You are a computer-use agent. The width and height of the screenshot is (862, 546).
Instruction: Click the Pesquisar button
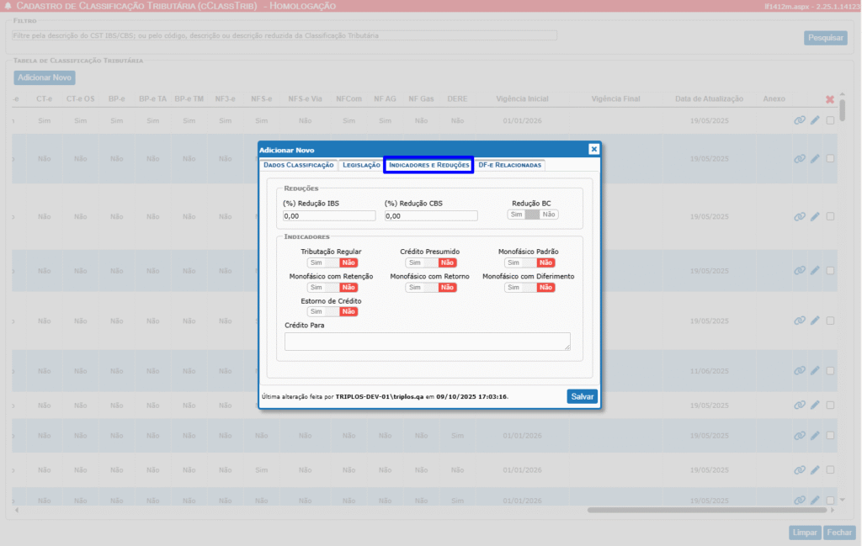[x=825, y=38]
